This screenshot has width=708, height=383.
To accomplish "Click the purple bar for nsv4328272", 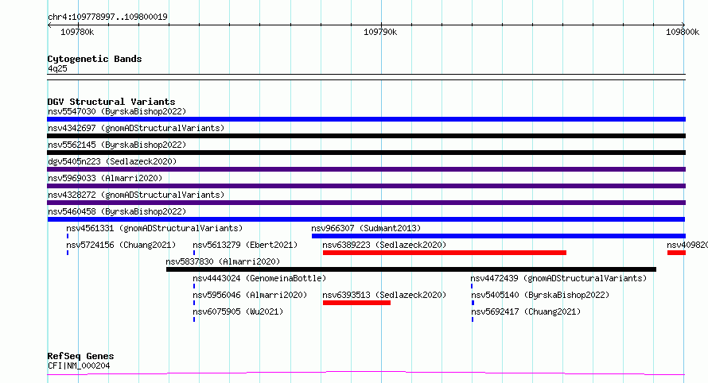I will pyautogui.click(x=366, y=203).
